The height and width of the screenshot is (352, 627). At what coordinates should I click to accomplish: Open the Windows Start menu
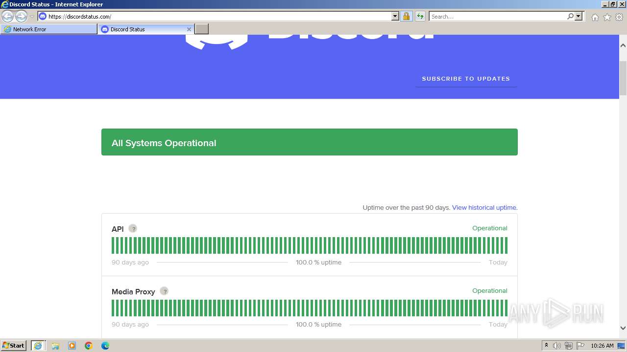pos(14,346)
